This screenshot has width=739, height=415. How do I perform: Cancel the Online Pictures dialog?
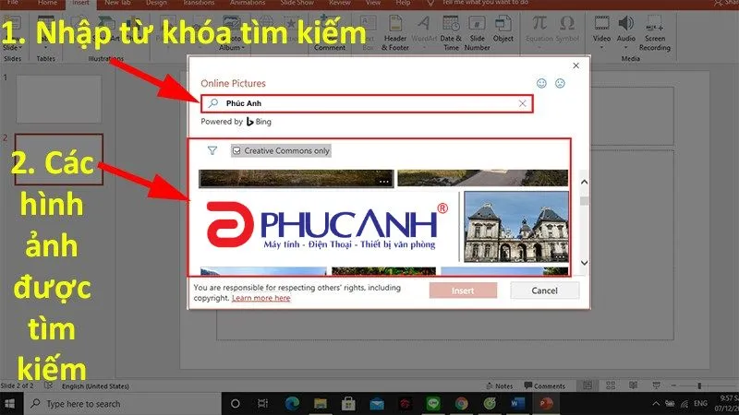(544, 290)
